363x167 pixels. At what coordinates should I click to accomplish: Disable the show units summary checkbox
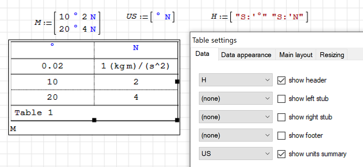[281, 154]
